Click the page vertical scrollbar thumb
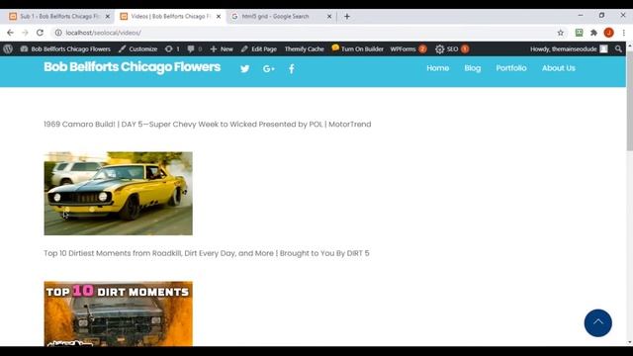 coord(629,101)
